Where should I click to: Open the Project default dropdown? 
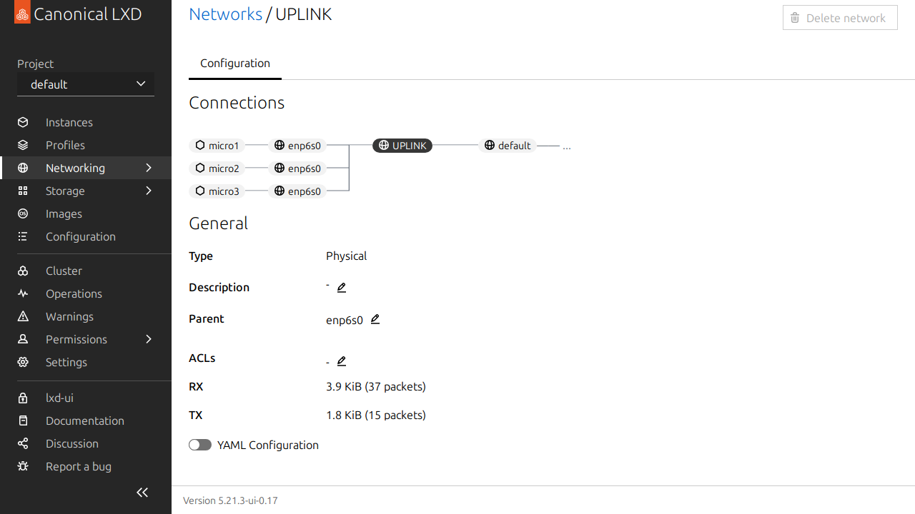86,84
